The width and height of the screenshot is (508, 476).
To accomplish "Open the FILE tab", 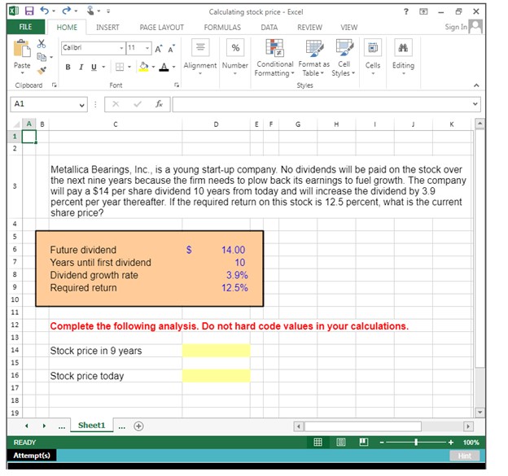I will pyautogui.click(x=25, y=27).
